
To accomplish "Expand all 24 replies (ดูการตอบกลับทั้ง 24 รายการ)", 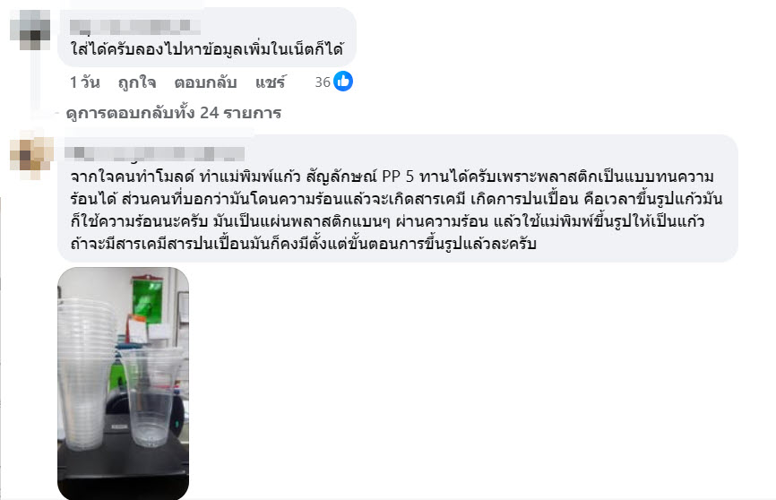I will tap(174, 113).
